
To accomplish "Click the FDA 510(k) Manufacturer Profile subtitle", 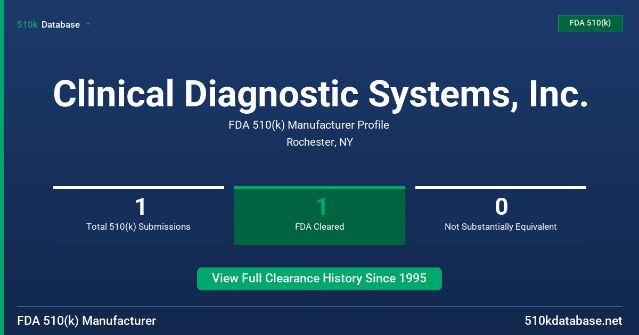I will coord(309,125).
